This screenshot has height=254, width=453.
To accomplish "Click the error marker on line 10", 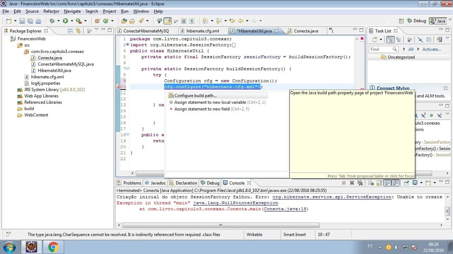I will pos(118,87).
